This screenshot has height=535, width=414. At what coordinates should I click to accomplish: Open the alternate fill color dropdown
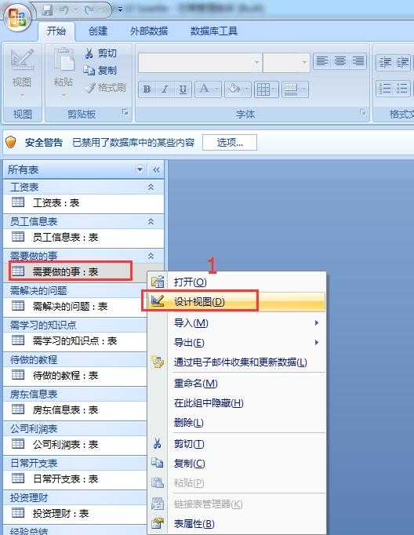pyautogui.click(x=295, y=89)
